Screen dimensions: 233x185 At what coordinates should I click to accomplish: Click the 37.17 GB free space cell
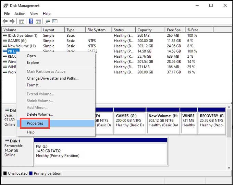click(x=174, y=72)
